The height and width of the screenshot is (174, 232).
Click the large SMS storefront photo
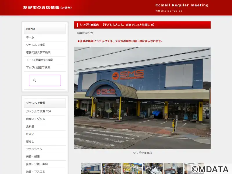(x=142, y=98)
